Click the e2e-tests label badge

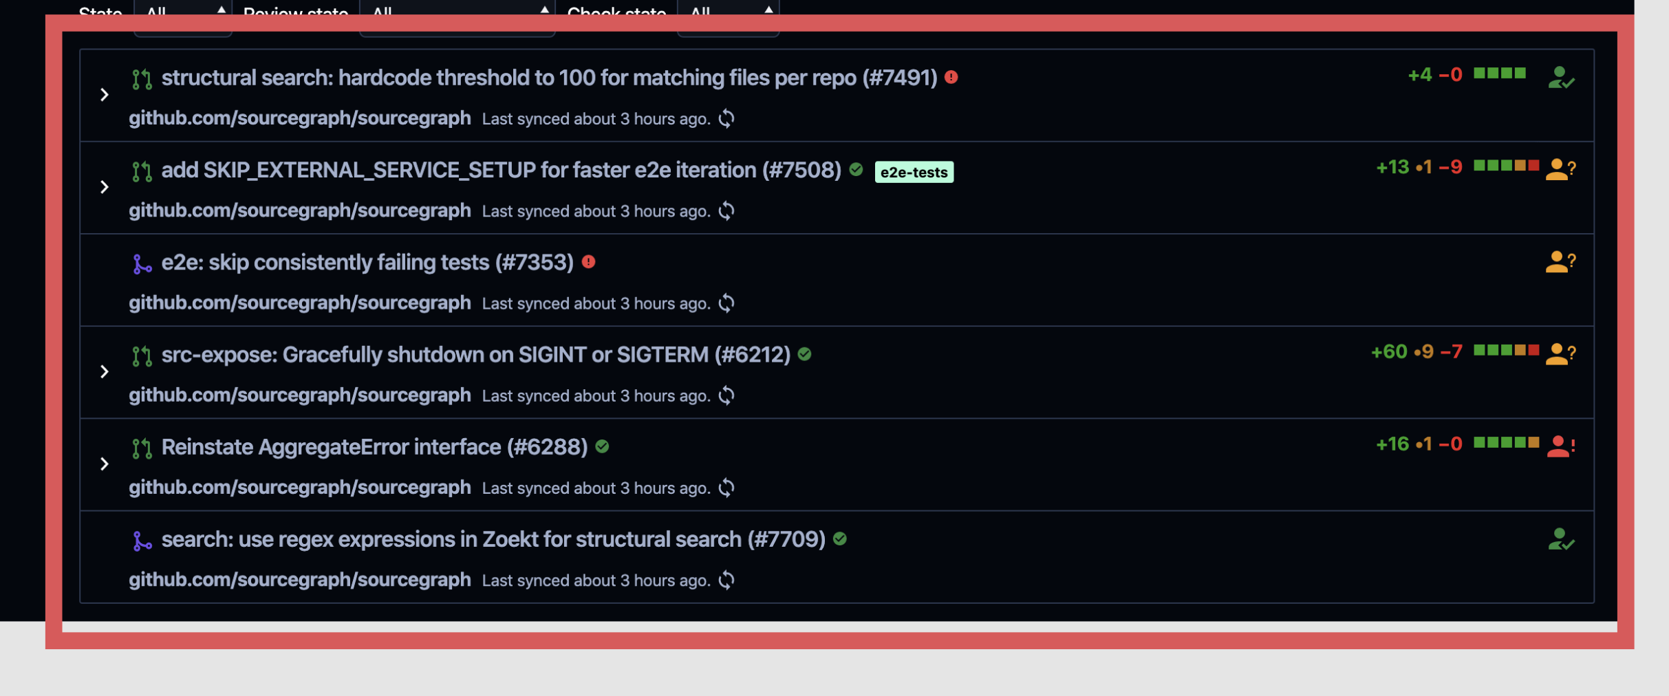coord(914,172)
